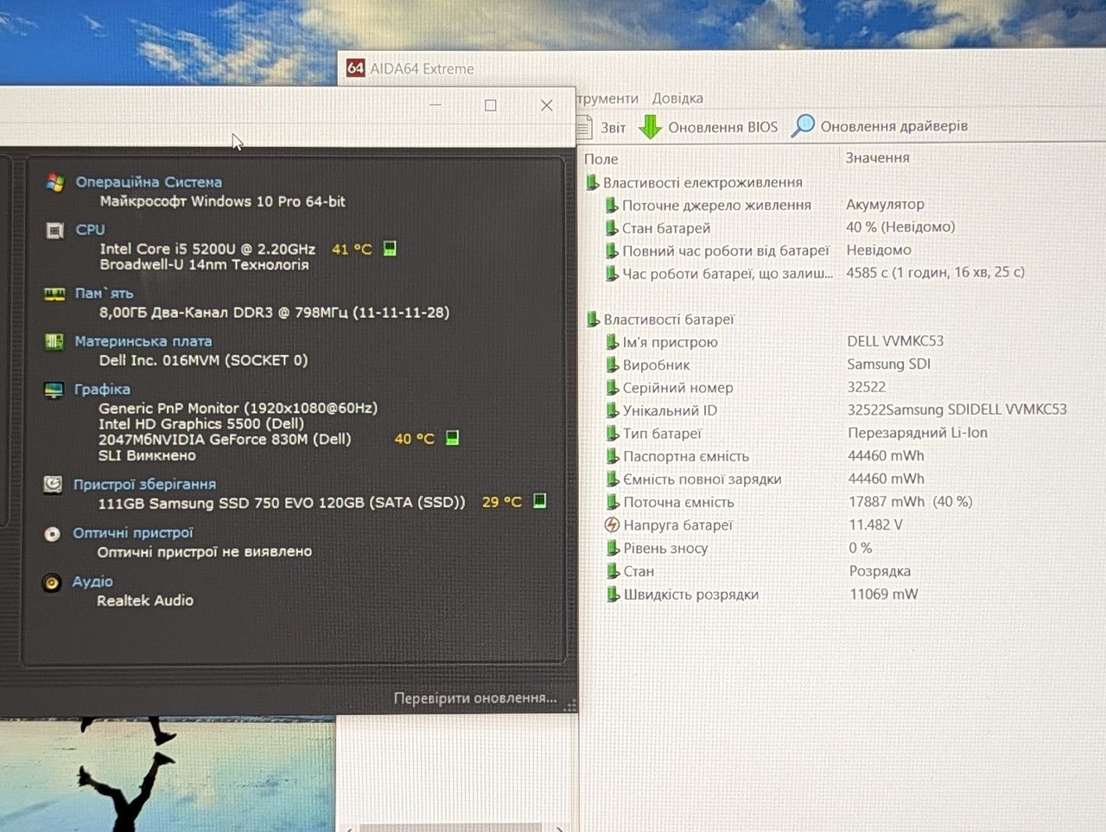Click the battery icon beside Властивості батареї
The height and width of the screenshot is (832, 1106).
pos(593,320)
